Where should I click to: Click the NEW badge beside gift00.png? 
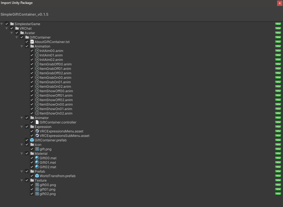click(278, 185)
